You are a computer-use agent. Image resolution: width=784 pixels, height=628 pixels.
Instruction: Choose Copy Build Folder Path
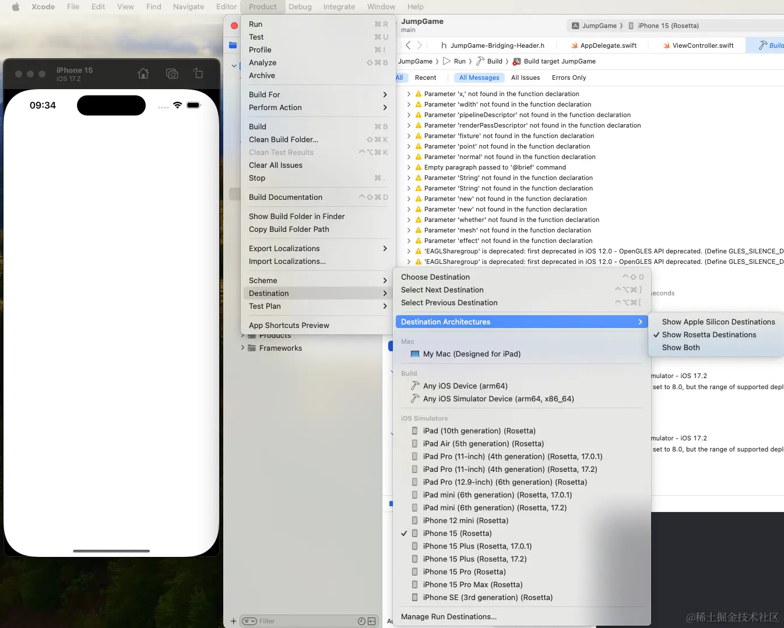(x=318, y=230)
